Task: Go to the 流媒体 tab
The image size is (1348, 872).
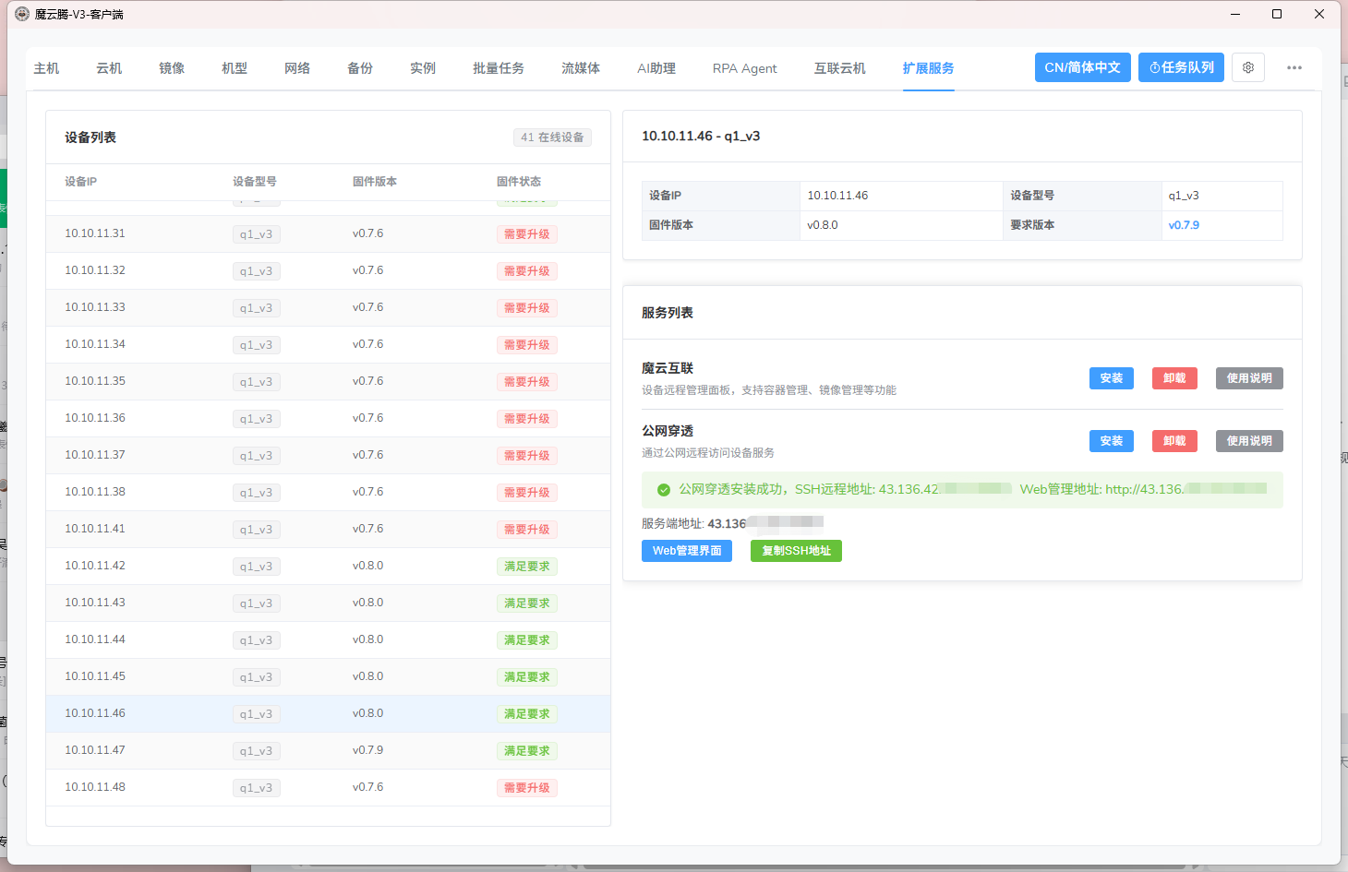Action: 581,68
